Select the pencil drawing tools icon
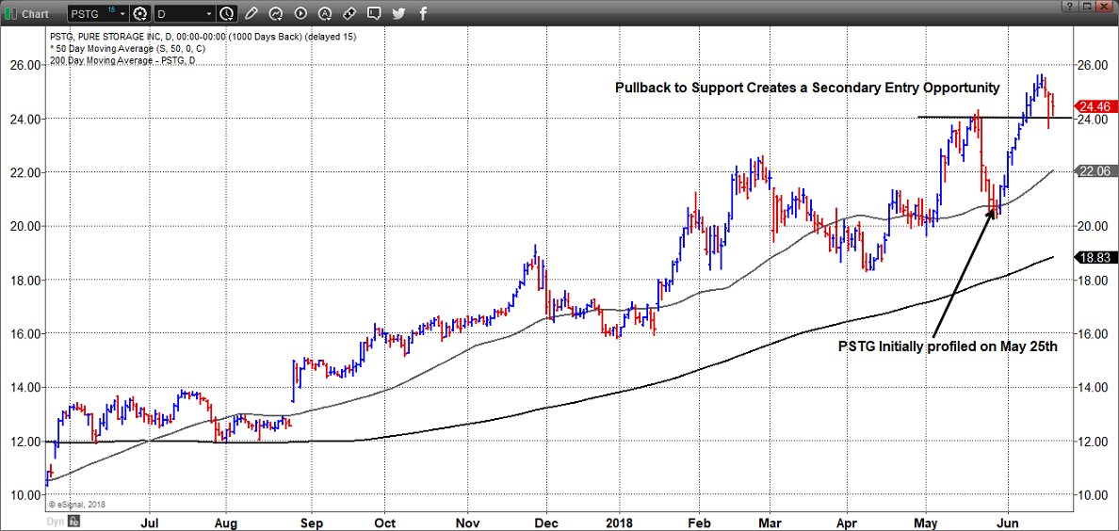Screen dimensions: 1119x531 tap(251, 13)
